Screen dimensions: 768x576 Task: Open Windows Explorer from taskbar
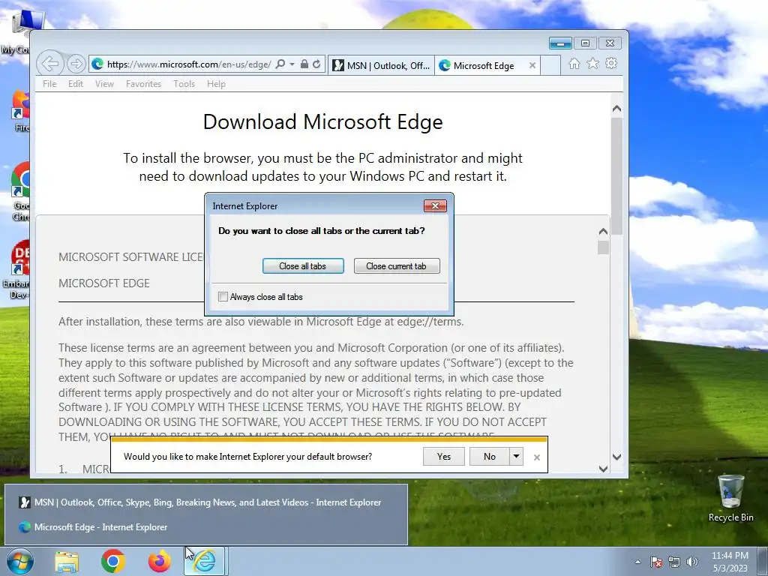pyautogui.click(x=67, y=561)
